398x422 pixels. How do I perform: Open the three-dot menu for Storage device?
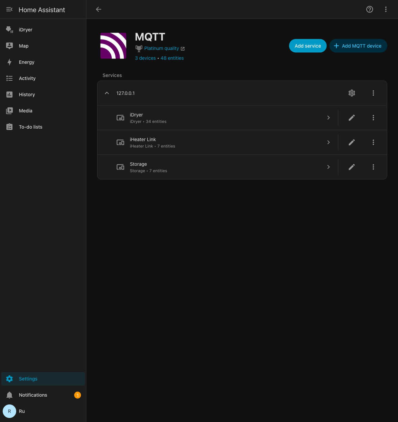pyautogui.click(x=373, y=167)
